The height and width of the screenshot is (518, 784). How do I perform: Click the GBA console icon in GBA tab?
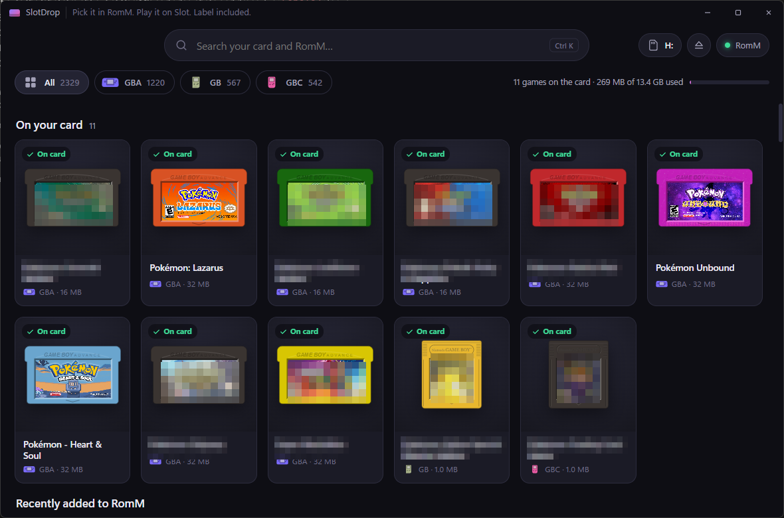pos(110,82)
